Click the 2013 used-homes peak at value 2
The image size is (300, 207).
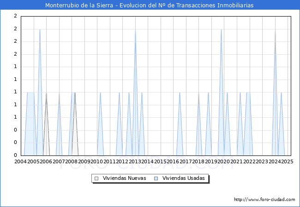pyautogui.click(x=135, y=29)
